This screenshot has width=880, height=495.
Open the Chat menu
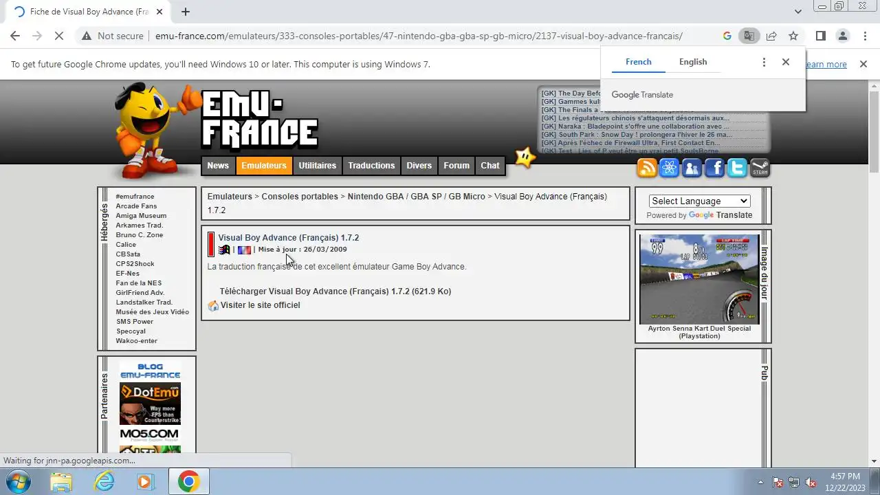[490, 166]
